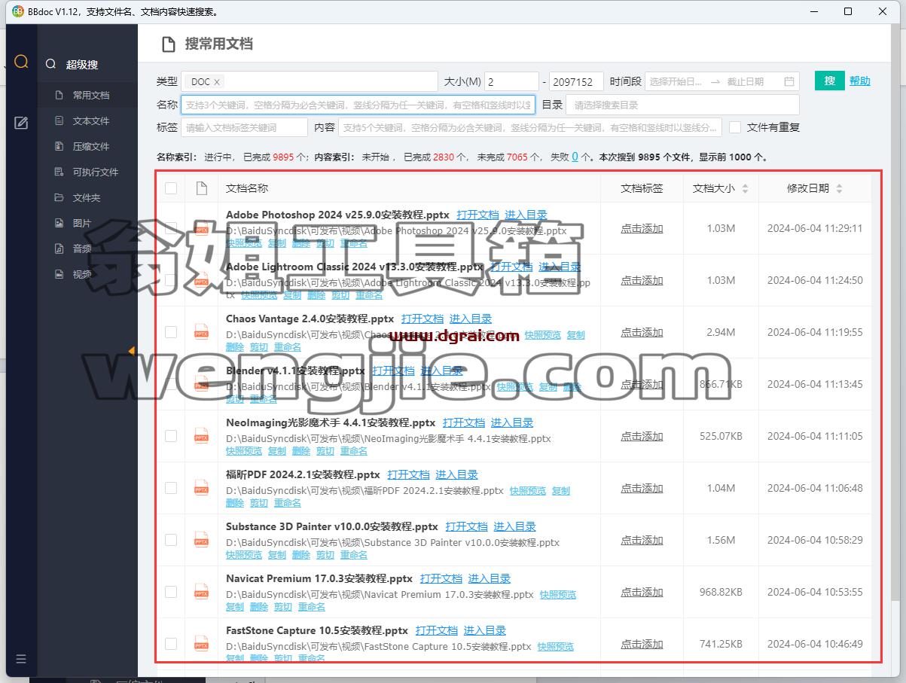The height and width of the screenshot is (683, 906).
Task: Focus the 标签 tag keyword field
Action: (244, 127)
